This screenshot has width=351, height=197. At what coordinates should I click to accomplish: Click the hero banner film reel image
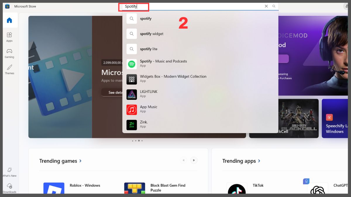click(x=60, y=77)
